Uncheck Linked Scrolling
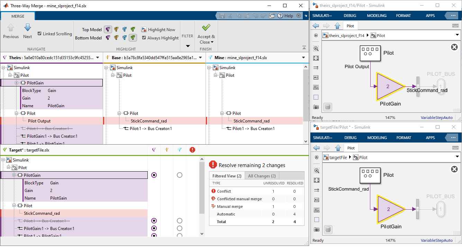The image size is (462, 248). click(x=39, y=34)
